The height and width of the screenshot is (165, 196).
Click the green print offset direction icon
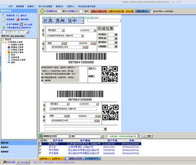point(42,11)
